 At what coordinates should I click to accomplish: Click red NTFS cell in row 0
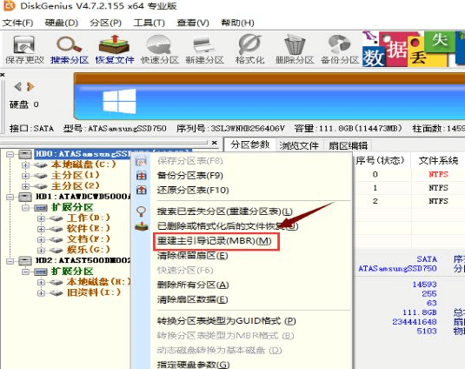tap(438, 174)
